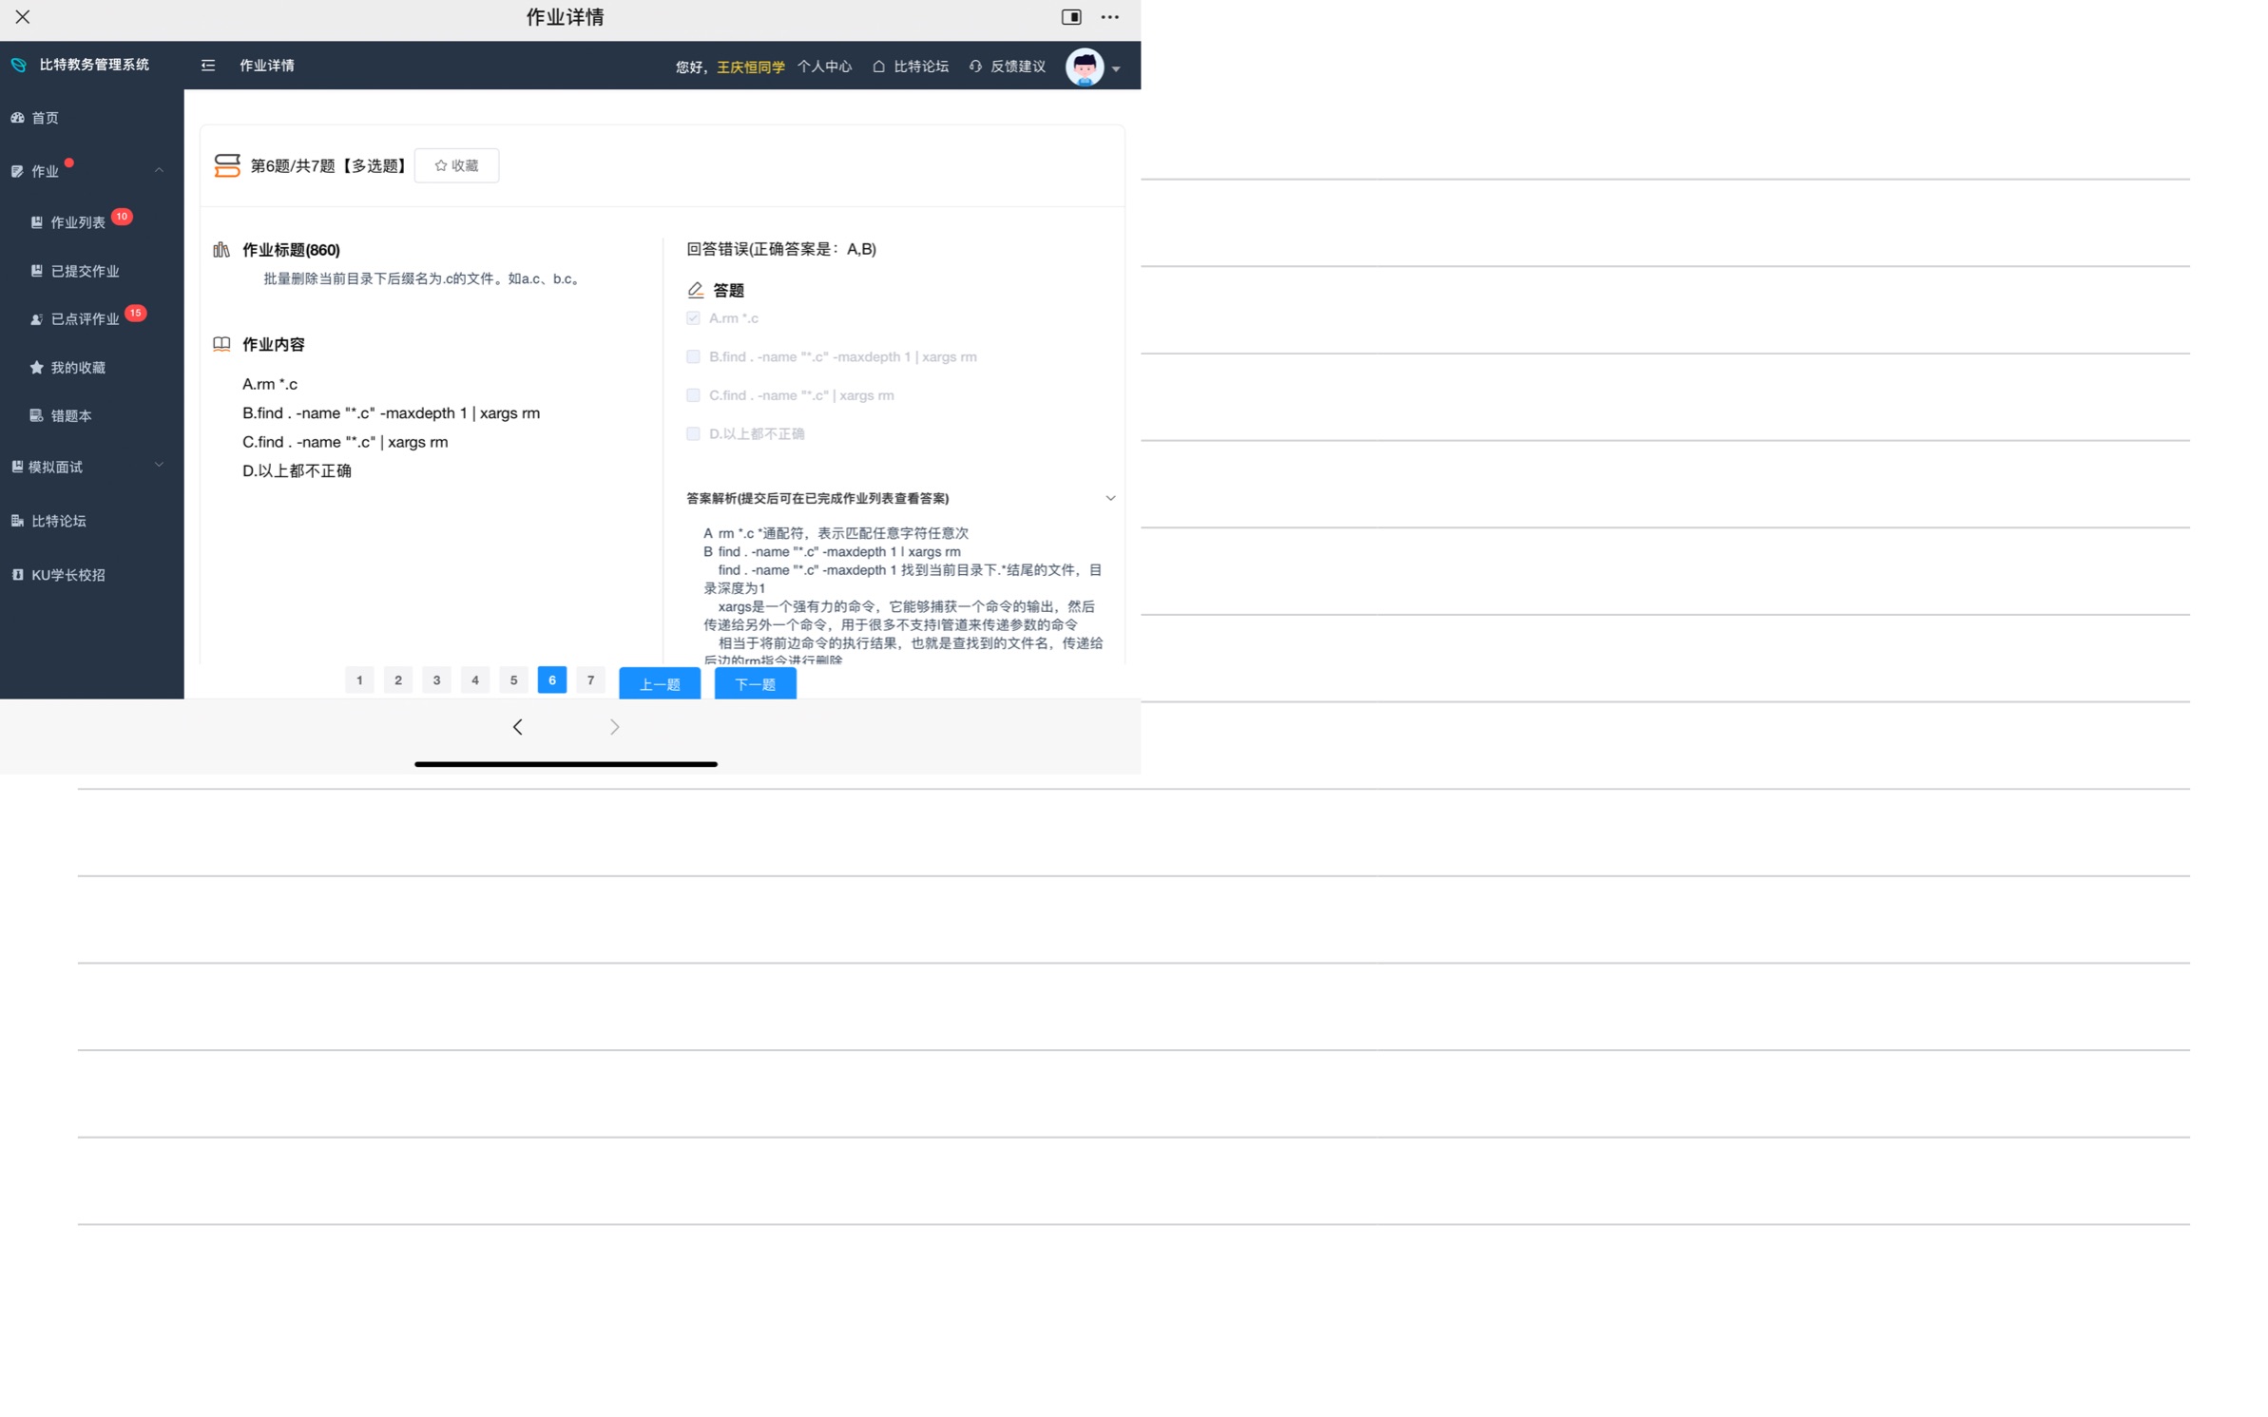Check option D.以上都不正确 checkbox

[693, 434]
